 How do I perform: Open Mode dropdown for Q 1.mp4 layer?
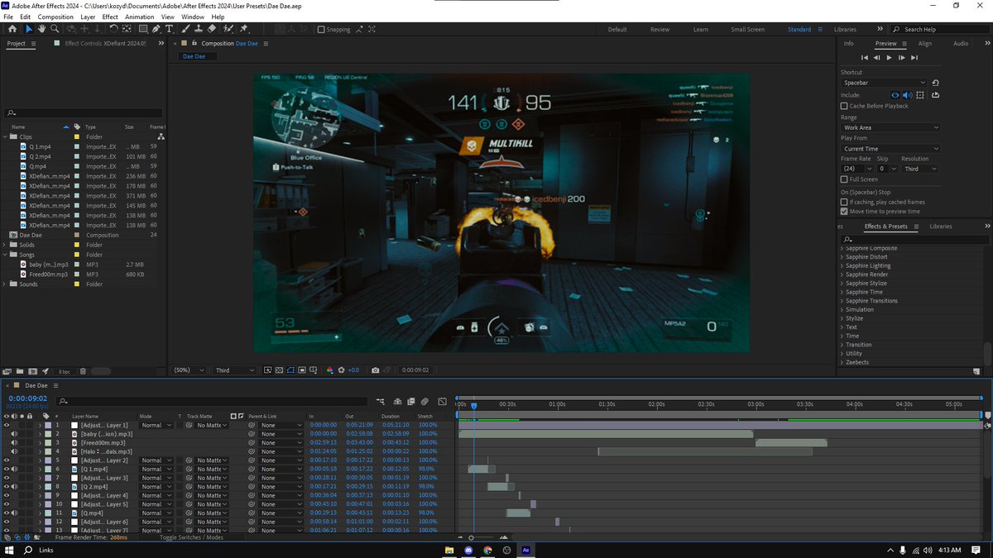tap(156, 469)
